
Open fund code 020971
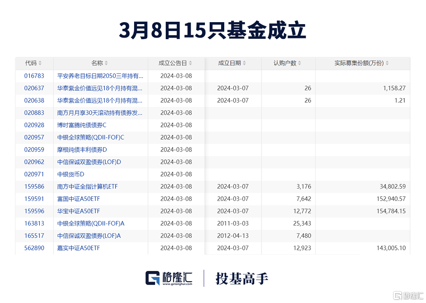(34, 174)
